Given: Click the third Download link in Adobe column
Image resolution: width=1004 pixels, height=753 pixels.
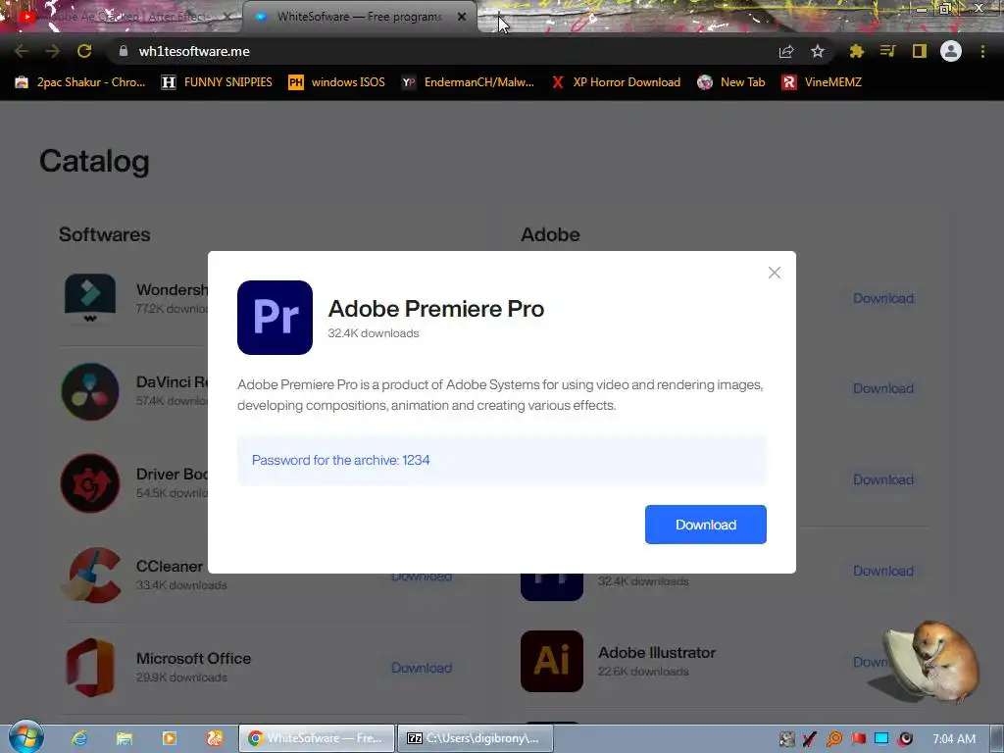Looking at the screenshot, I should 883,479.
